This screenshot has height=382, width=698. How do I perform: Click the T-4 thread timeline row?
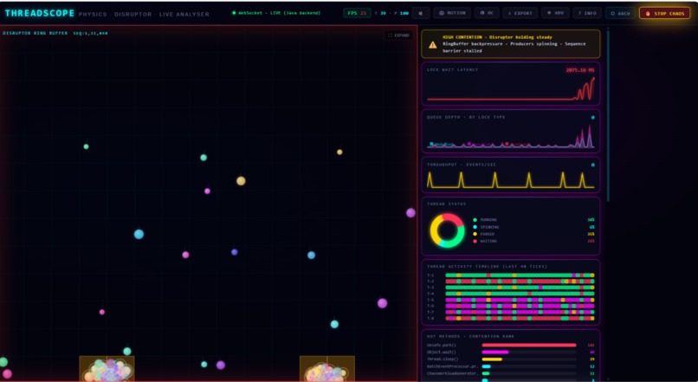tap(511, 294)
